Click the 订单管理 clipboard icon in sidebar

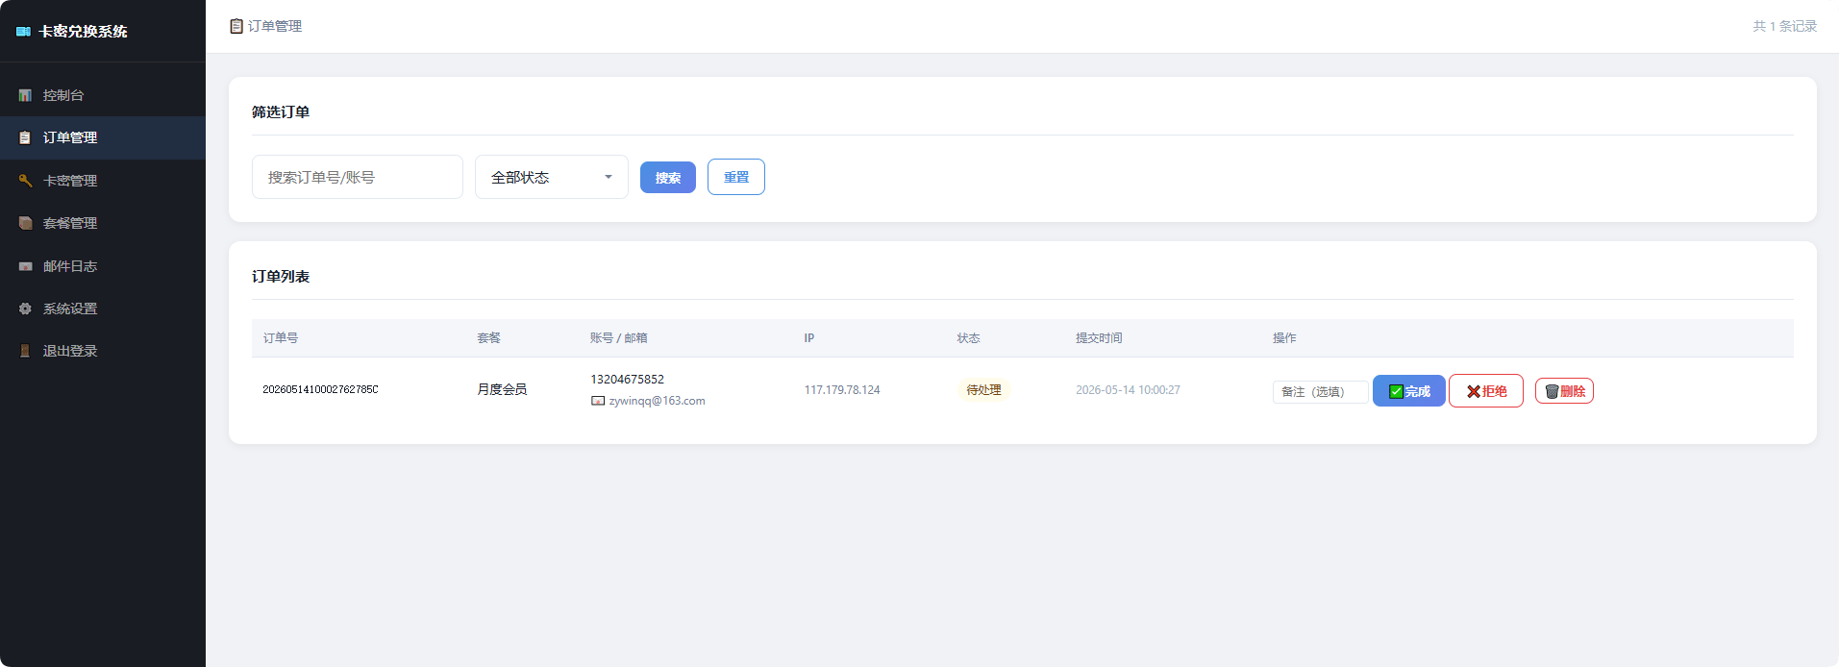pyautogui.click(x=25, y=137)
